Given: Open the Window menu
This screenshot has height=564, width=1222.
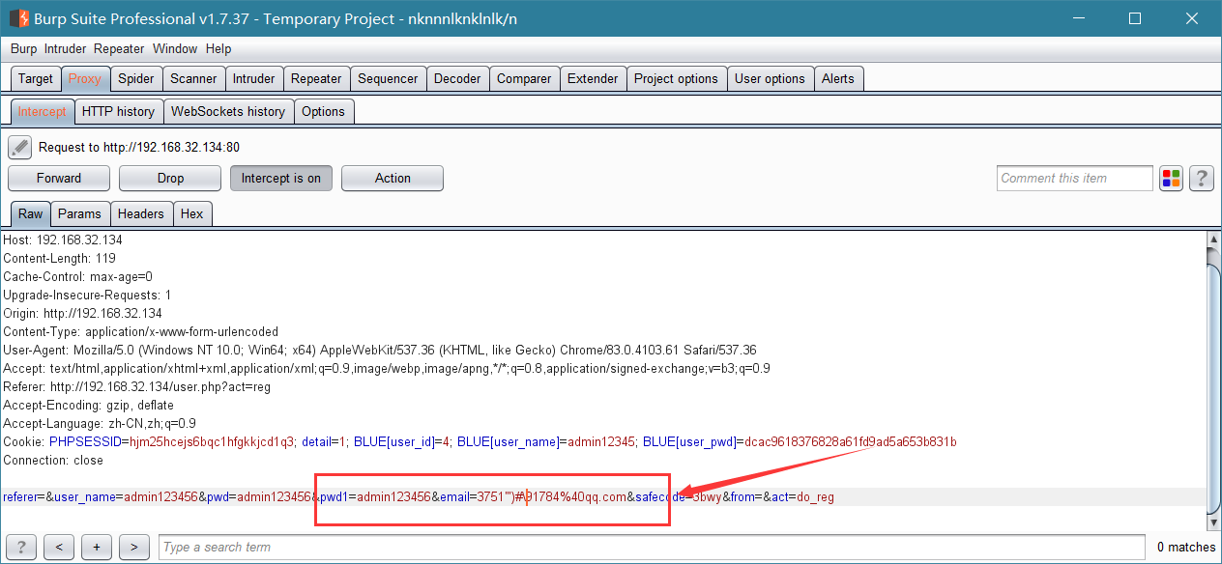Looking at the screenshot, I should 175,48.
